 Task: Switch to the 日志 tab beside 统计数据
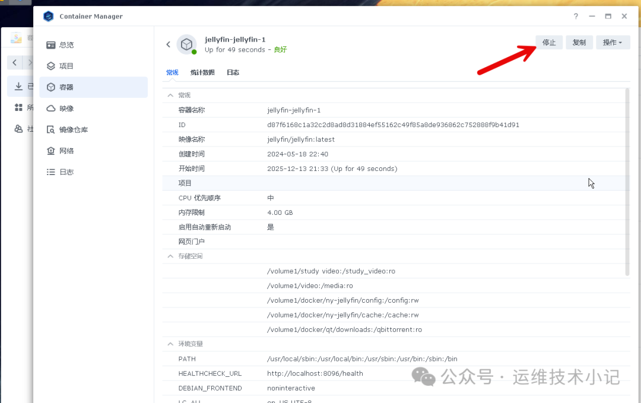[233, 72]
